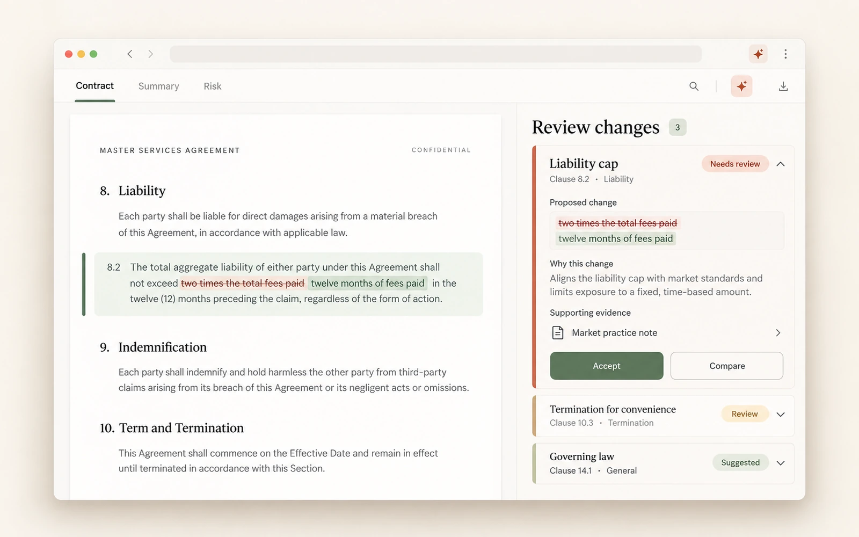Open the Market practice note evidence
Screen dimensions: 859x537
pyautogui.click(x=666, y=333)
